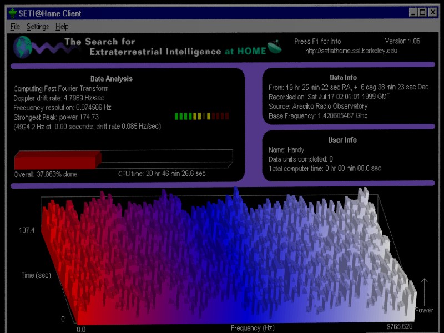This screenshot has height=333, width=444.
Task: Click the wavy signal line graphic
Action: (47, 48)
